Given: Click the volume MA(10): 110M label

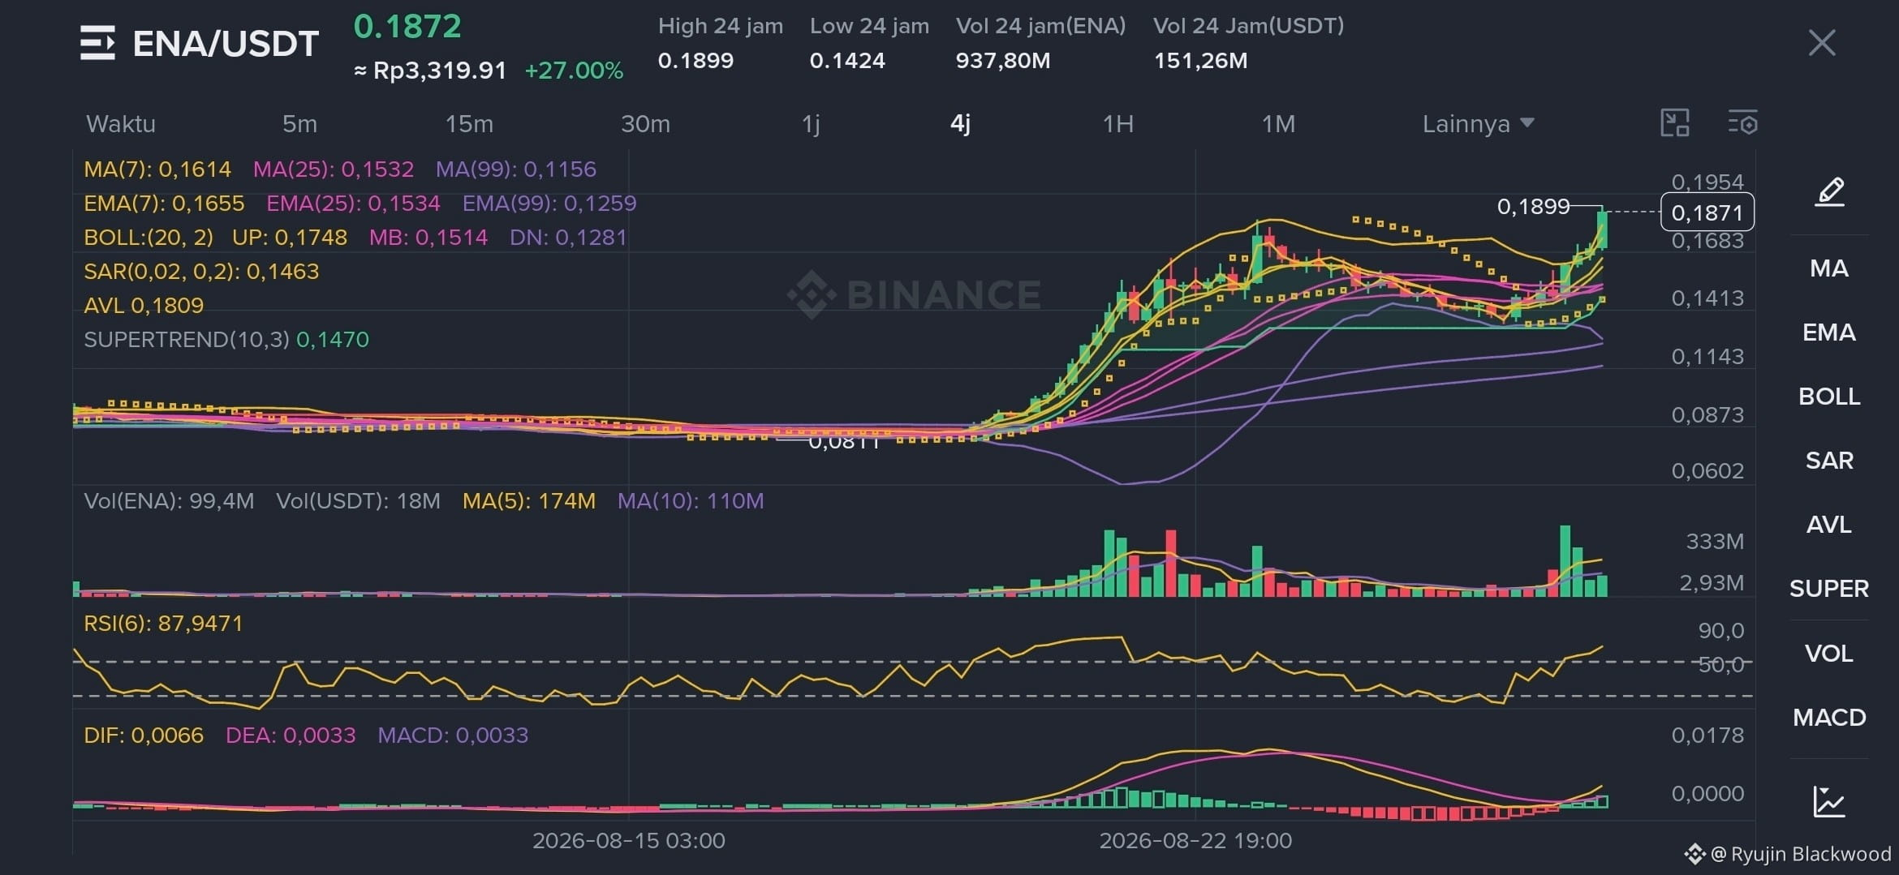Looking at the screenshot, I should [691, 501].
